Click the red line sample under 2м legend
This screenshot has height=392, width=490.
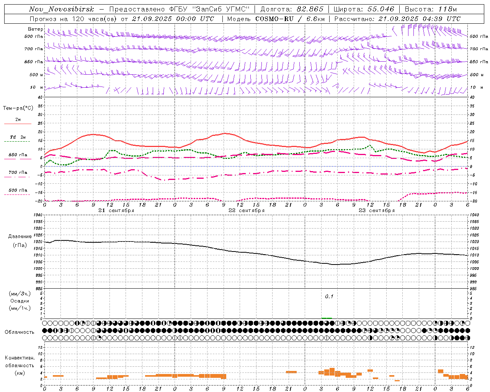tap(18, 124)
